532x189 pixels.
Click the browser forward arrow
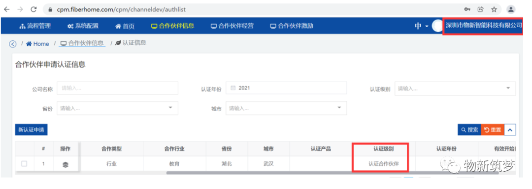click(20, 9)
